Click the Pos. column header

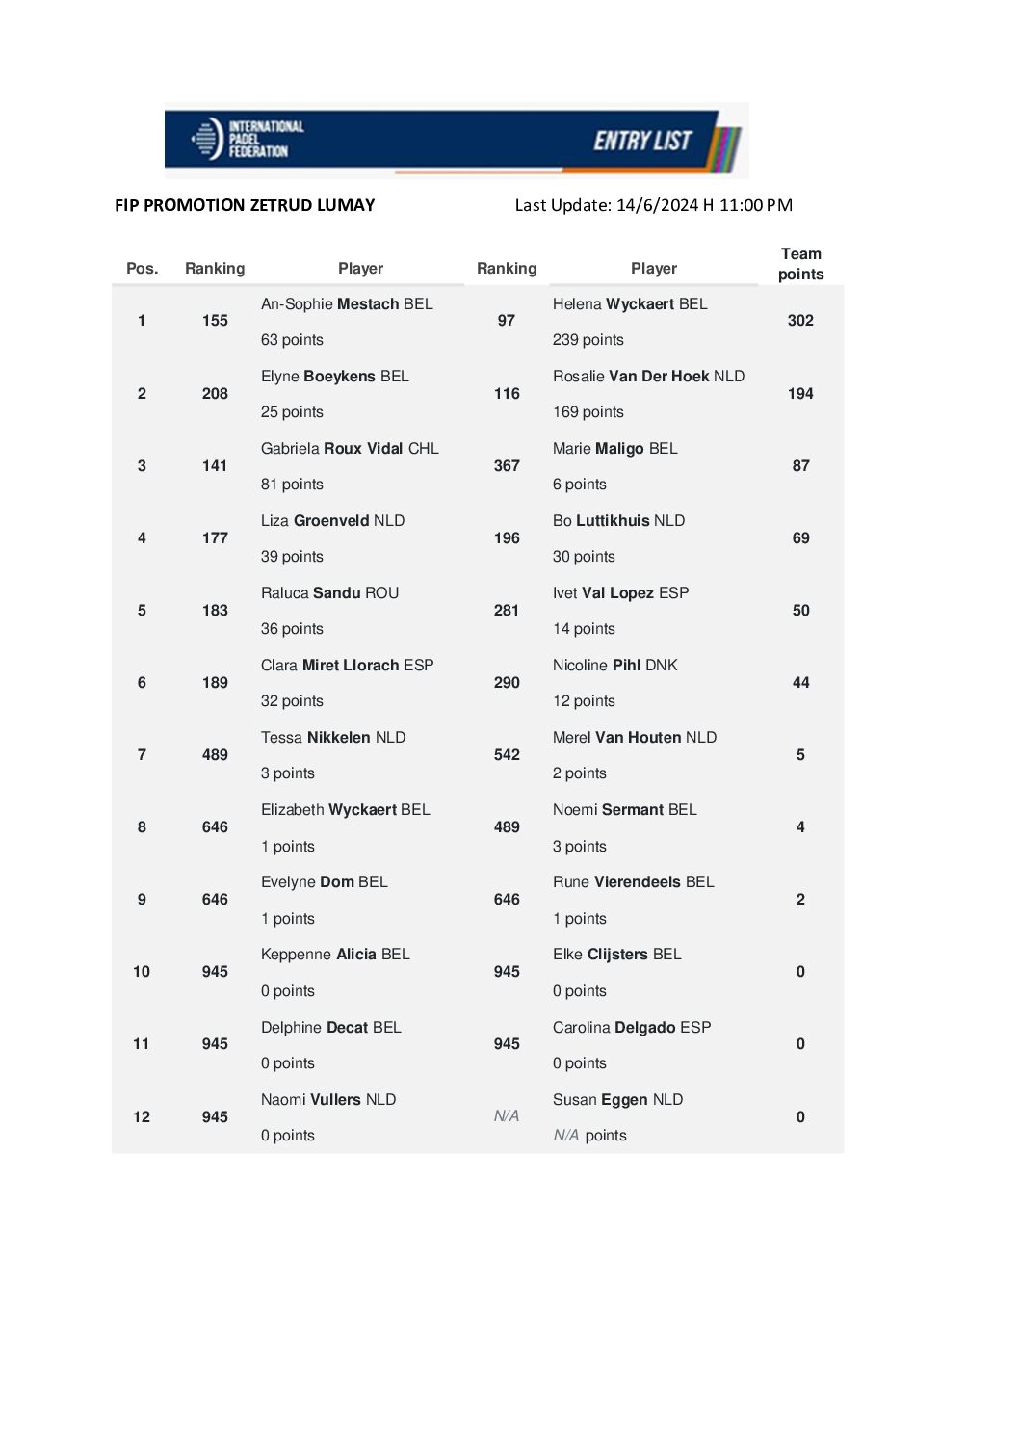pos(142,269)
